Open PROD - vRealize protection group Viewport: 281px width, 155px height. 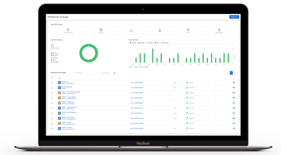[x=67, y=128]
